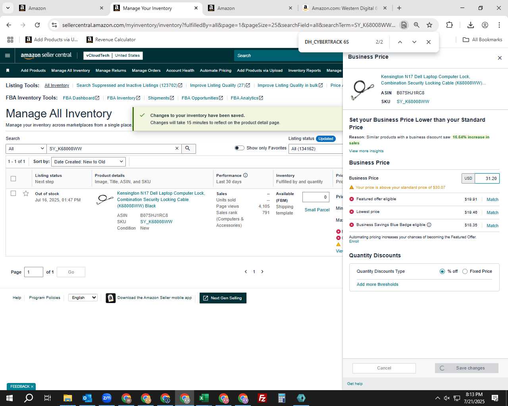Go to previous find result

pos(400,42)
